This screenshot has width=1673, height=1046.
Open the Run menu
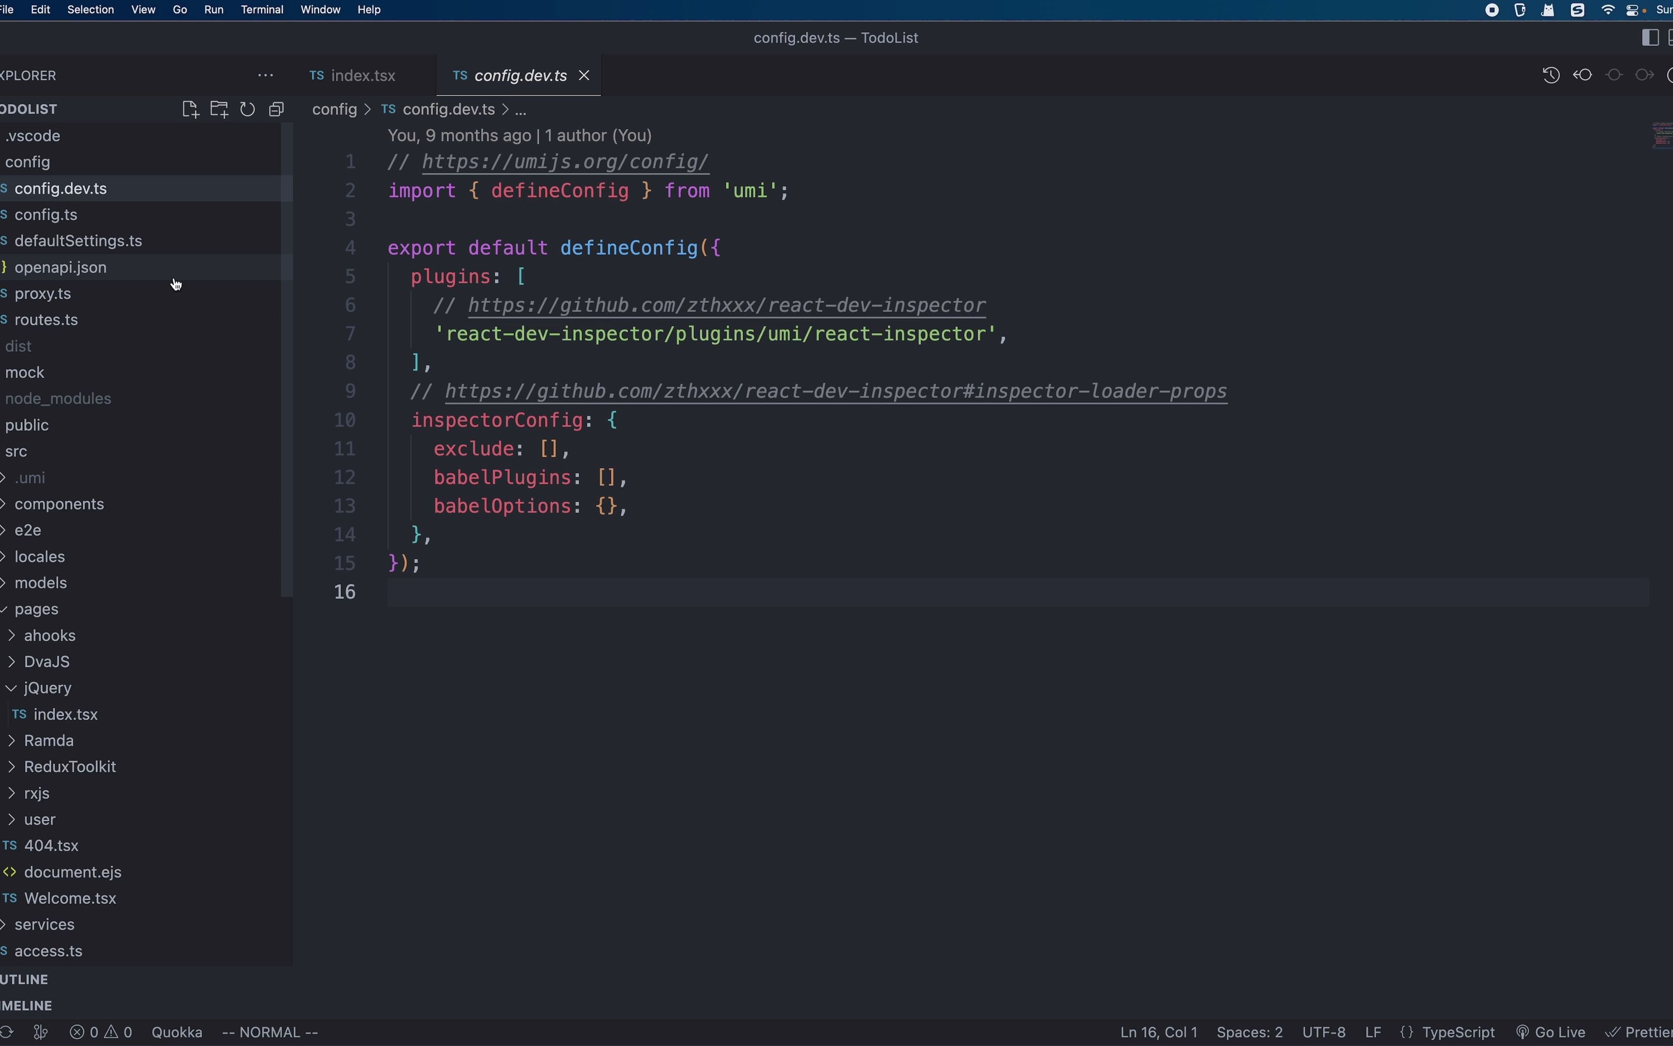point(213,10)
